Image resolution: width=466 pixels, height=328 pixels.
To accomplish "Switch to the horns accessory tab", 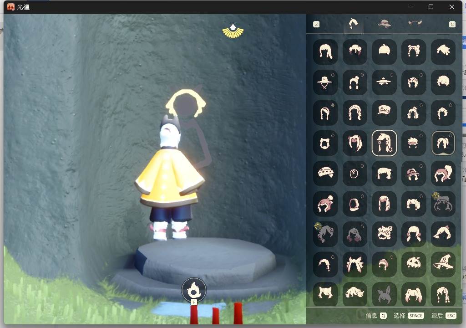I will (415, 23).
